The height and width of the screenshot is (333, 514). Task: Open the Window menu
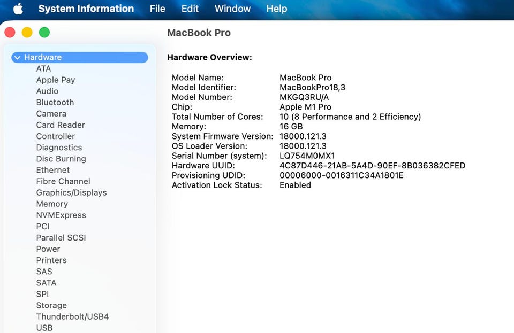pos(232,9)
